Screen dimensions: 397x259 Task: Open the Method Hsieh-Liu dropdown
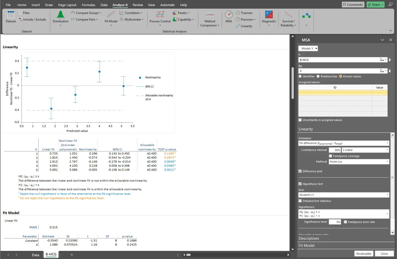tap(359, 162)
